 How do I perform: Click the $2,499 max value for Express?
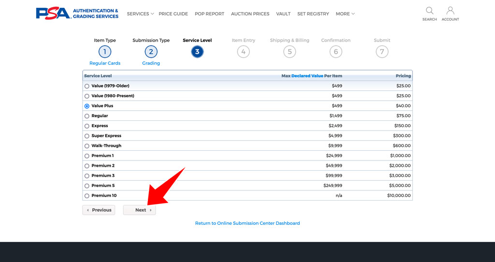[x=335, y=126]
